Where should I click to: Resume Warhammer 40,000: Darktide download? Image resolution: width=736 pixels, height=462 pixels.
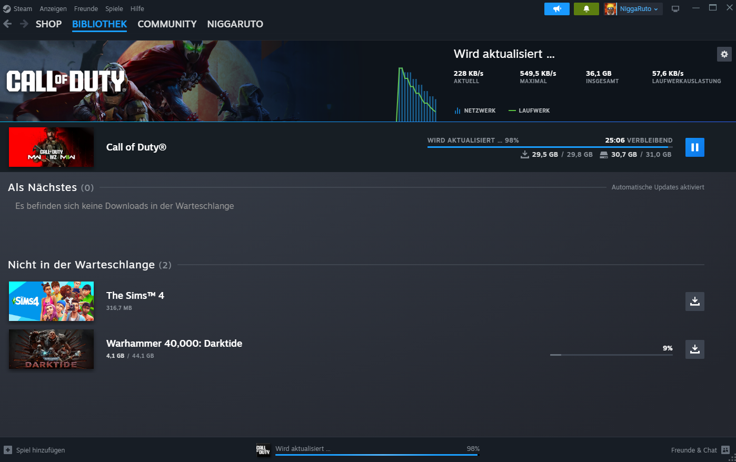click(x=694, y=349)
